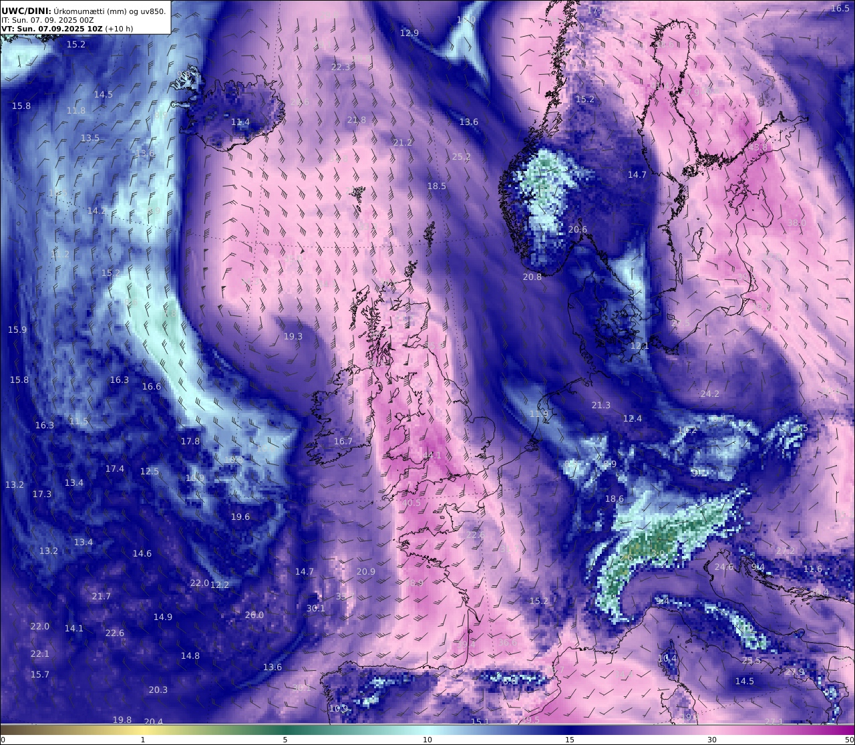Click the map value '24.2'
Image resolution: width=855 pixels, height=745 pixels.
pos(710,394)
